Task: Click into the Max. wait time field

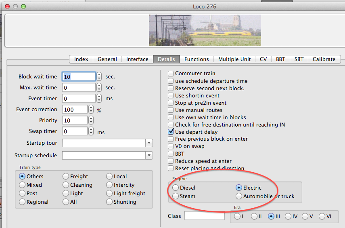Action: (79, 88)
